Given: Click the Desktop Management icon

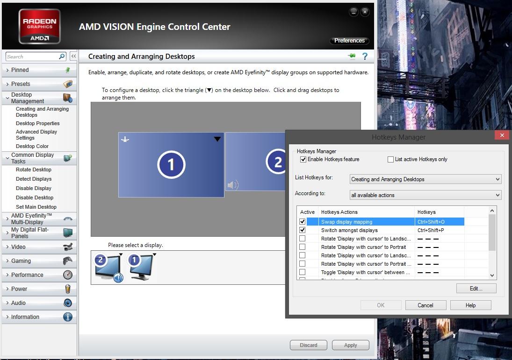Looking at the screenshot, I should tap(68, 98).
